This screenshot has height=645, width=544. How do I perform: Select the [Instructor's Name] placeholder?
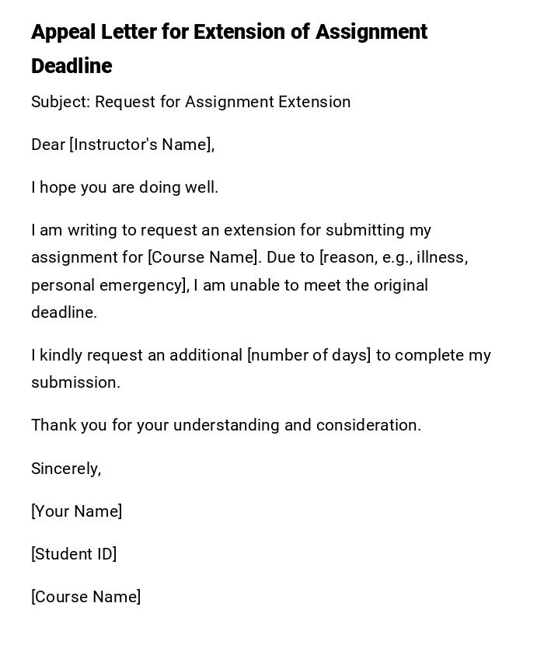(141, 145)
